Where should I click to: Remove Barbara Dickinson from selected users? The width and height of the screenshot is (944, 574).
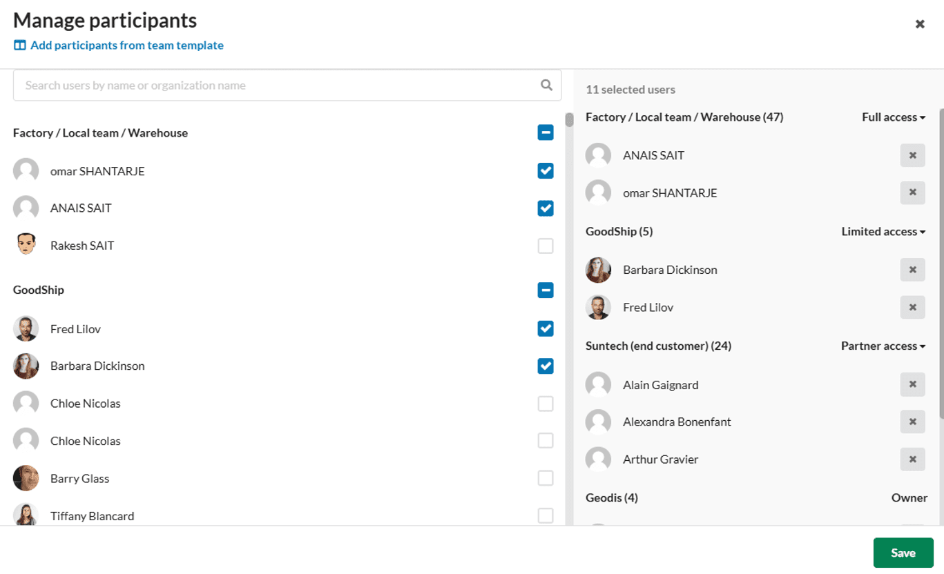(x=912, y=270)
